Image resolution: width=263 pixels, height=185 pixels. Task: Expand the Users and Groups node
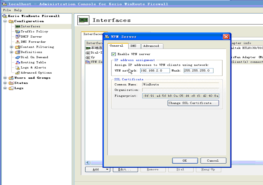[x=5, y=78]
